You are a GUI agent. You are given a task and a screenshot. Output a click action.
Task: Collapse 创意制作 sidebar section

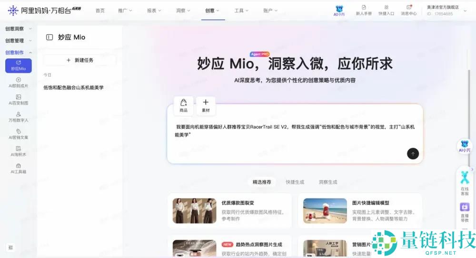click(x=19, y=52)
